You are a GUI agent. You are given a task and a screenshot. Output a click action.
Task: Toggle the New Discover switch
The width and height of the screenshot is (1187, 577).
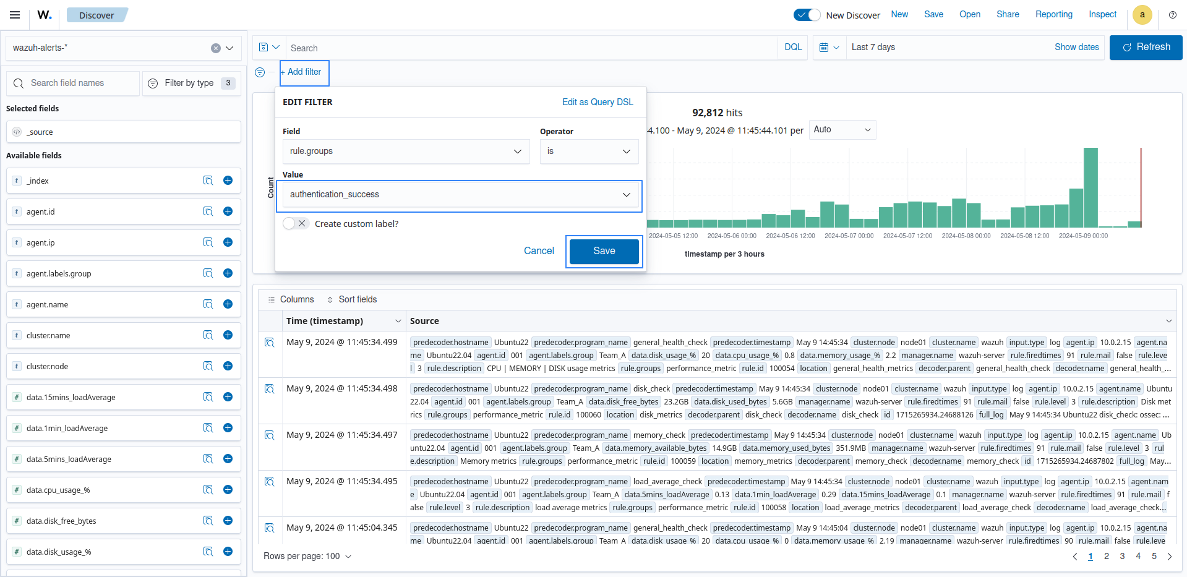(807, 15)
